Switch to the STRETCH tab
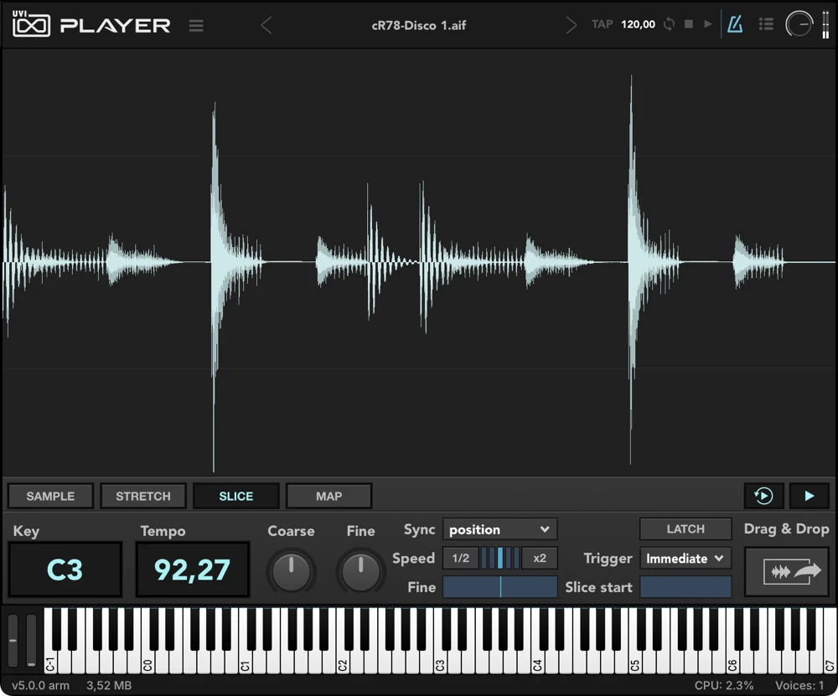 pos(143,496)
